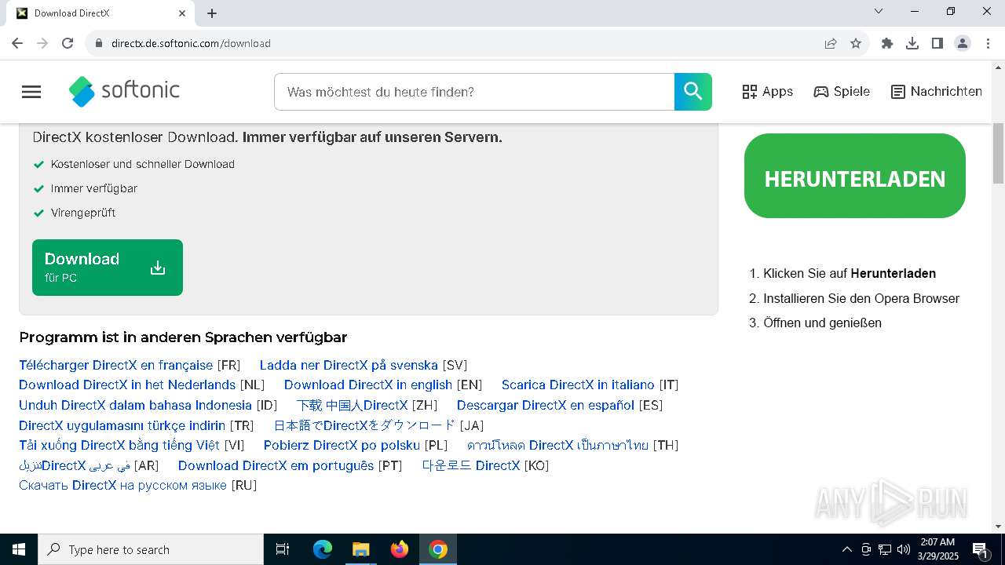Open a new browser tab
This screenshot has height=565, width=1005.
(x=212, y=13)
